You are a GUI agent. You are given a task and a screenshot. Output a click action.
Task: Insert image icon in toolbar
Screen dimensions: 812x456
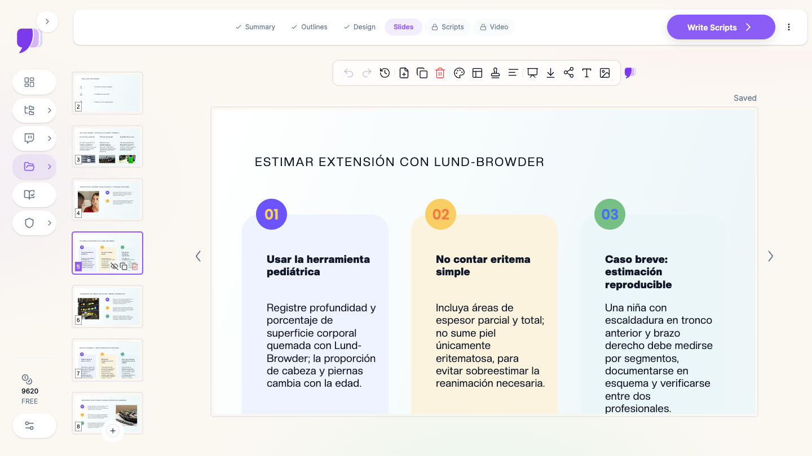[604, 73]
